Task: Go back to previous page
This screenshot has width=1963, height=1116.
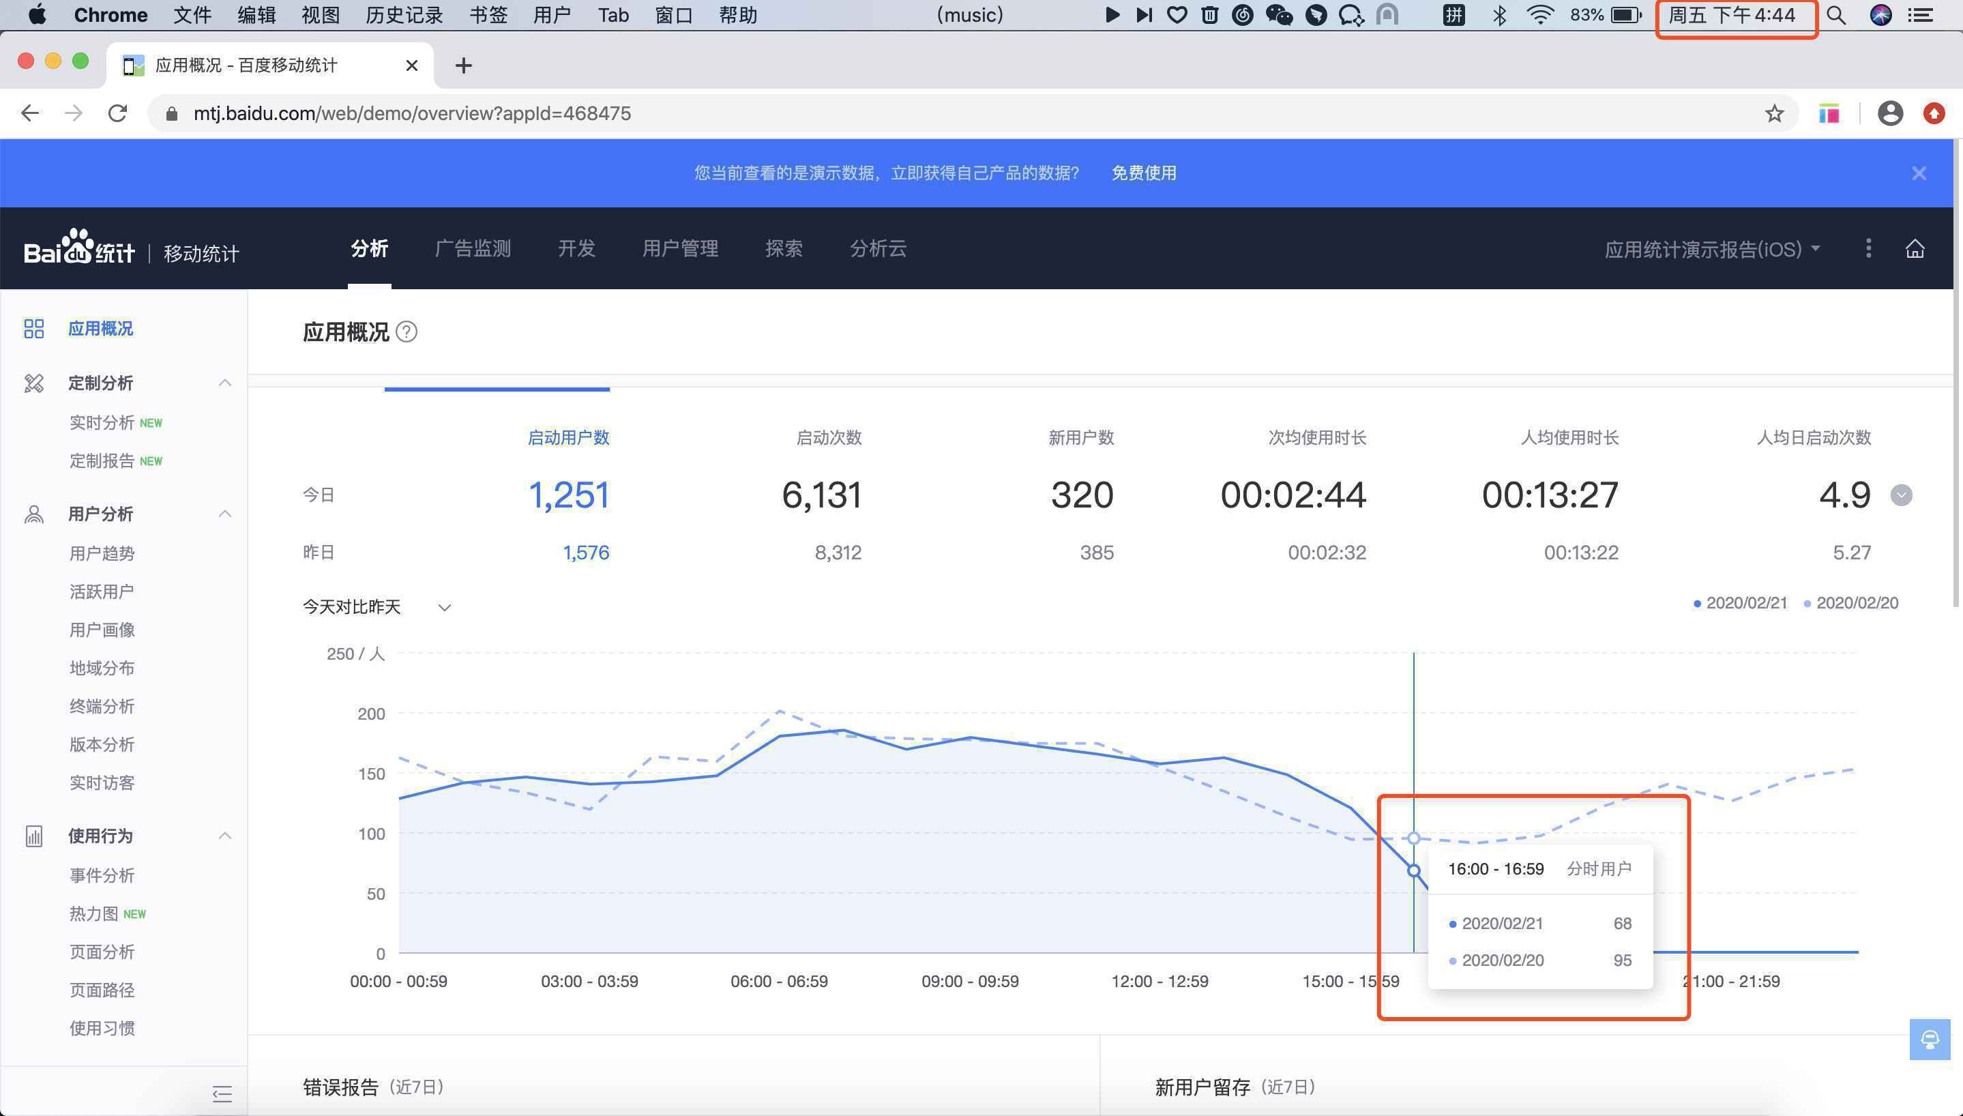Action: (30, 113)
